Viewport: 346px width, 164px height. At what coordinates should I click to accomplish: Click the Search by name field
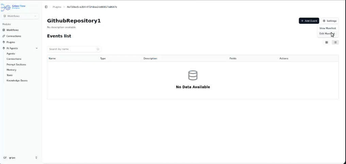72,49
